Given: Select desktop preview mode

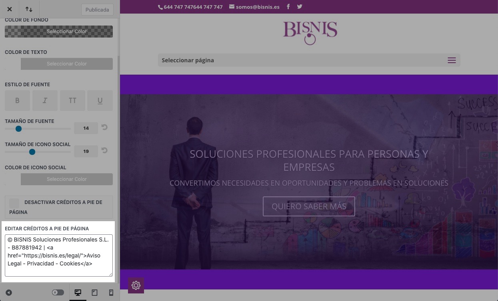Looking at the screenshot, I should [78, 293].
